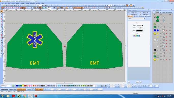174x98 pixels.
Task: Switch to Graphics Mode
Action: [x=13, y=89]
